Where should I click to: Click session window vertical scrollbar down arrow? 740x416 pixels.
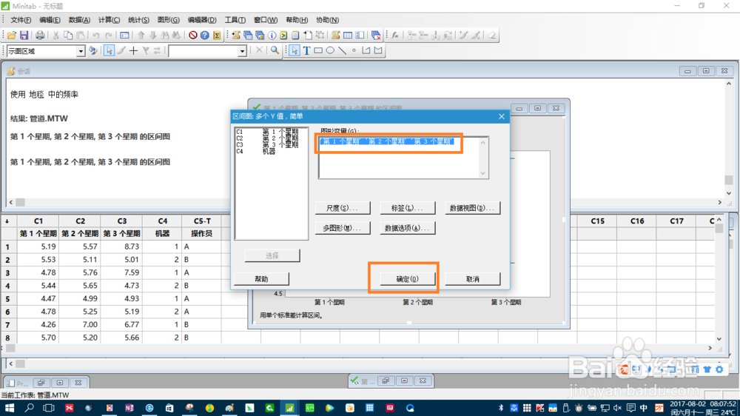(729, 193)
